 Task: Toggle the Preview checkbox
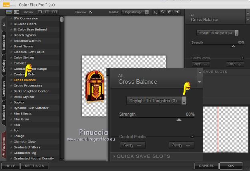[x=91, y=12]
